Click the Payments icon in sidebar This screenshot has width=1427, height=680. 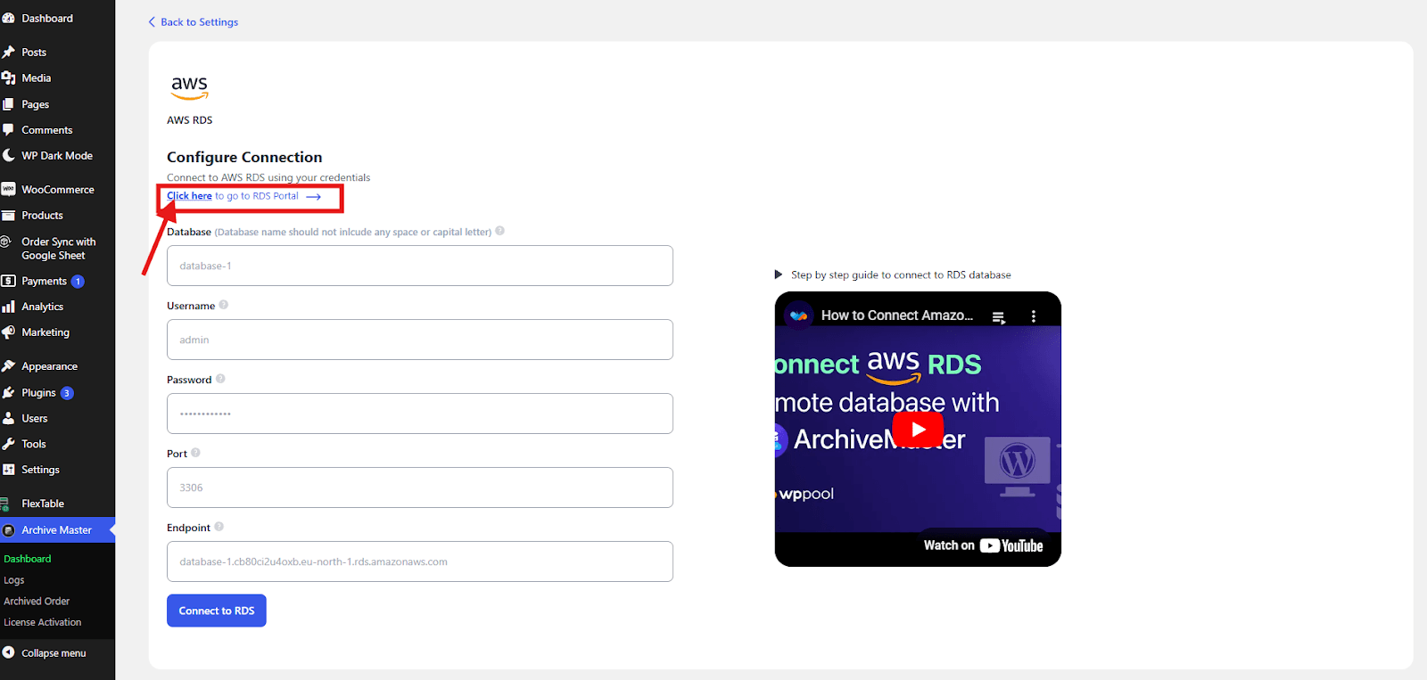pyautogui.click(x=8, y=281)
